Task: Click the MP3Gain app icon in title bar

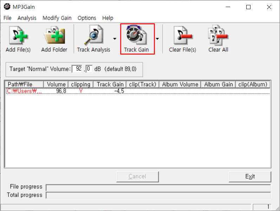Action: click(7, 7)
